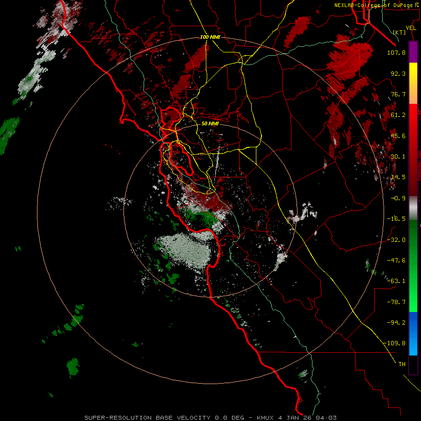Select the -94.2 velocity scale value

point(396,323)
